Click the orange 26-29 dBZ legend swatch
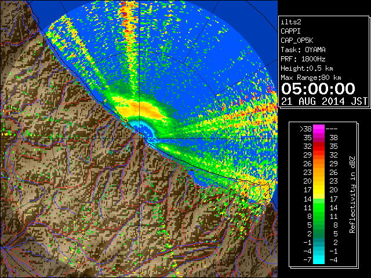 tap(319, 163)
